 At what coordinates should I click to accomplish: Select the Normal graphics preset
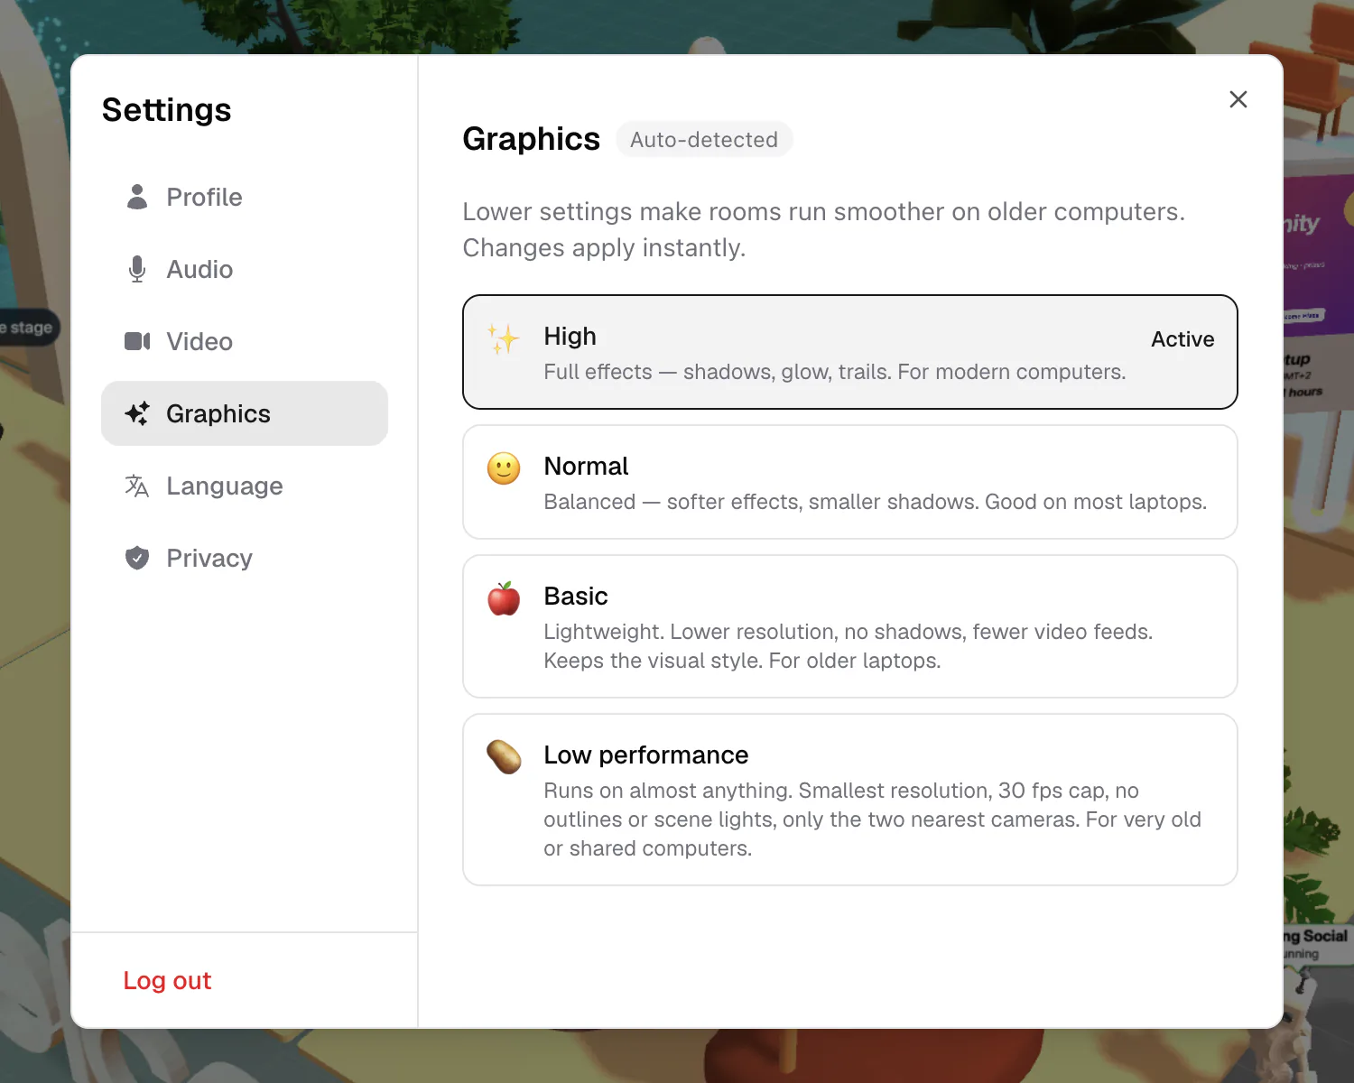coord(850,482)
